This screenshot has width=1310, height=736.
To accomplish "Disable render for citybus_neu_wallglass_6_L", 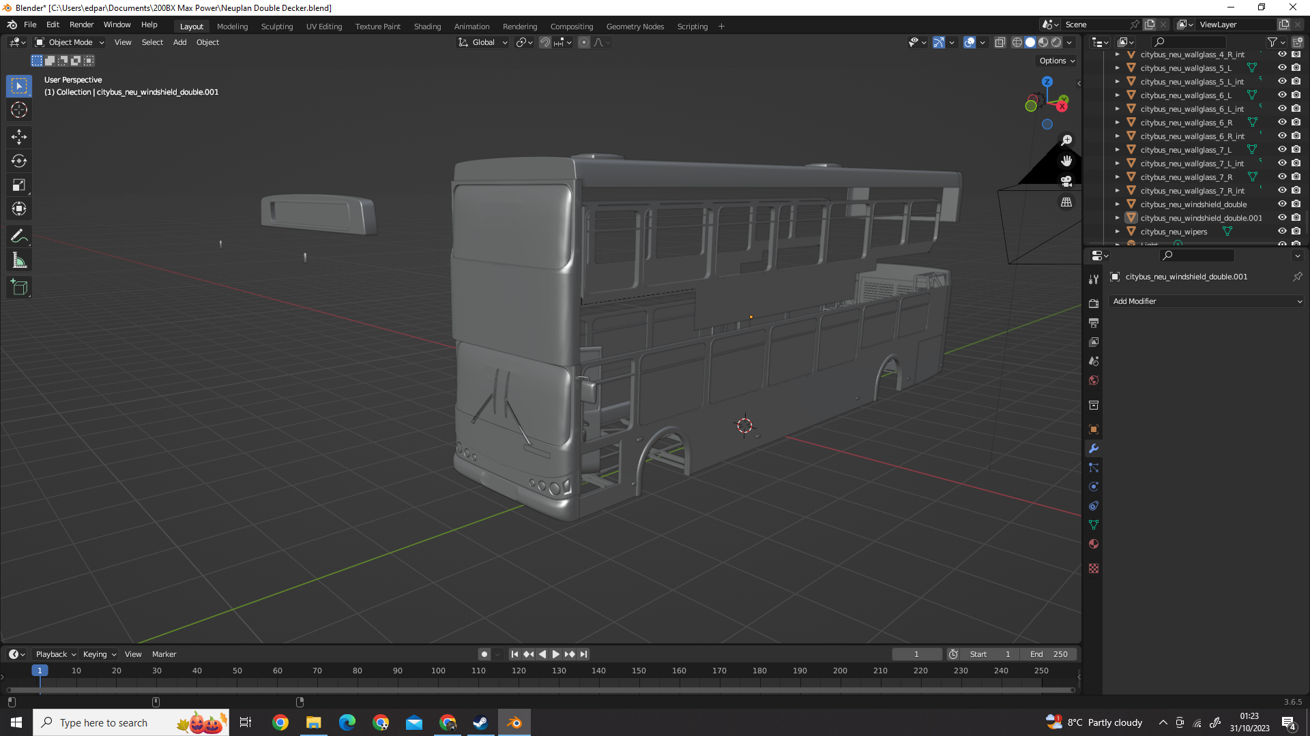I will pyautogui.click(x=1296, y=95).
